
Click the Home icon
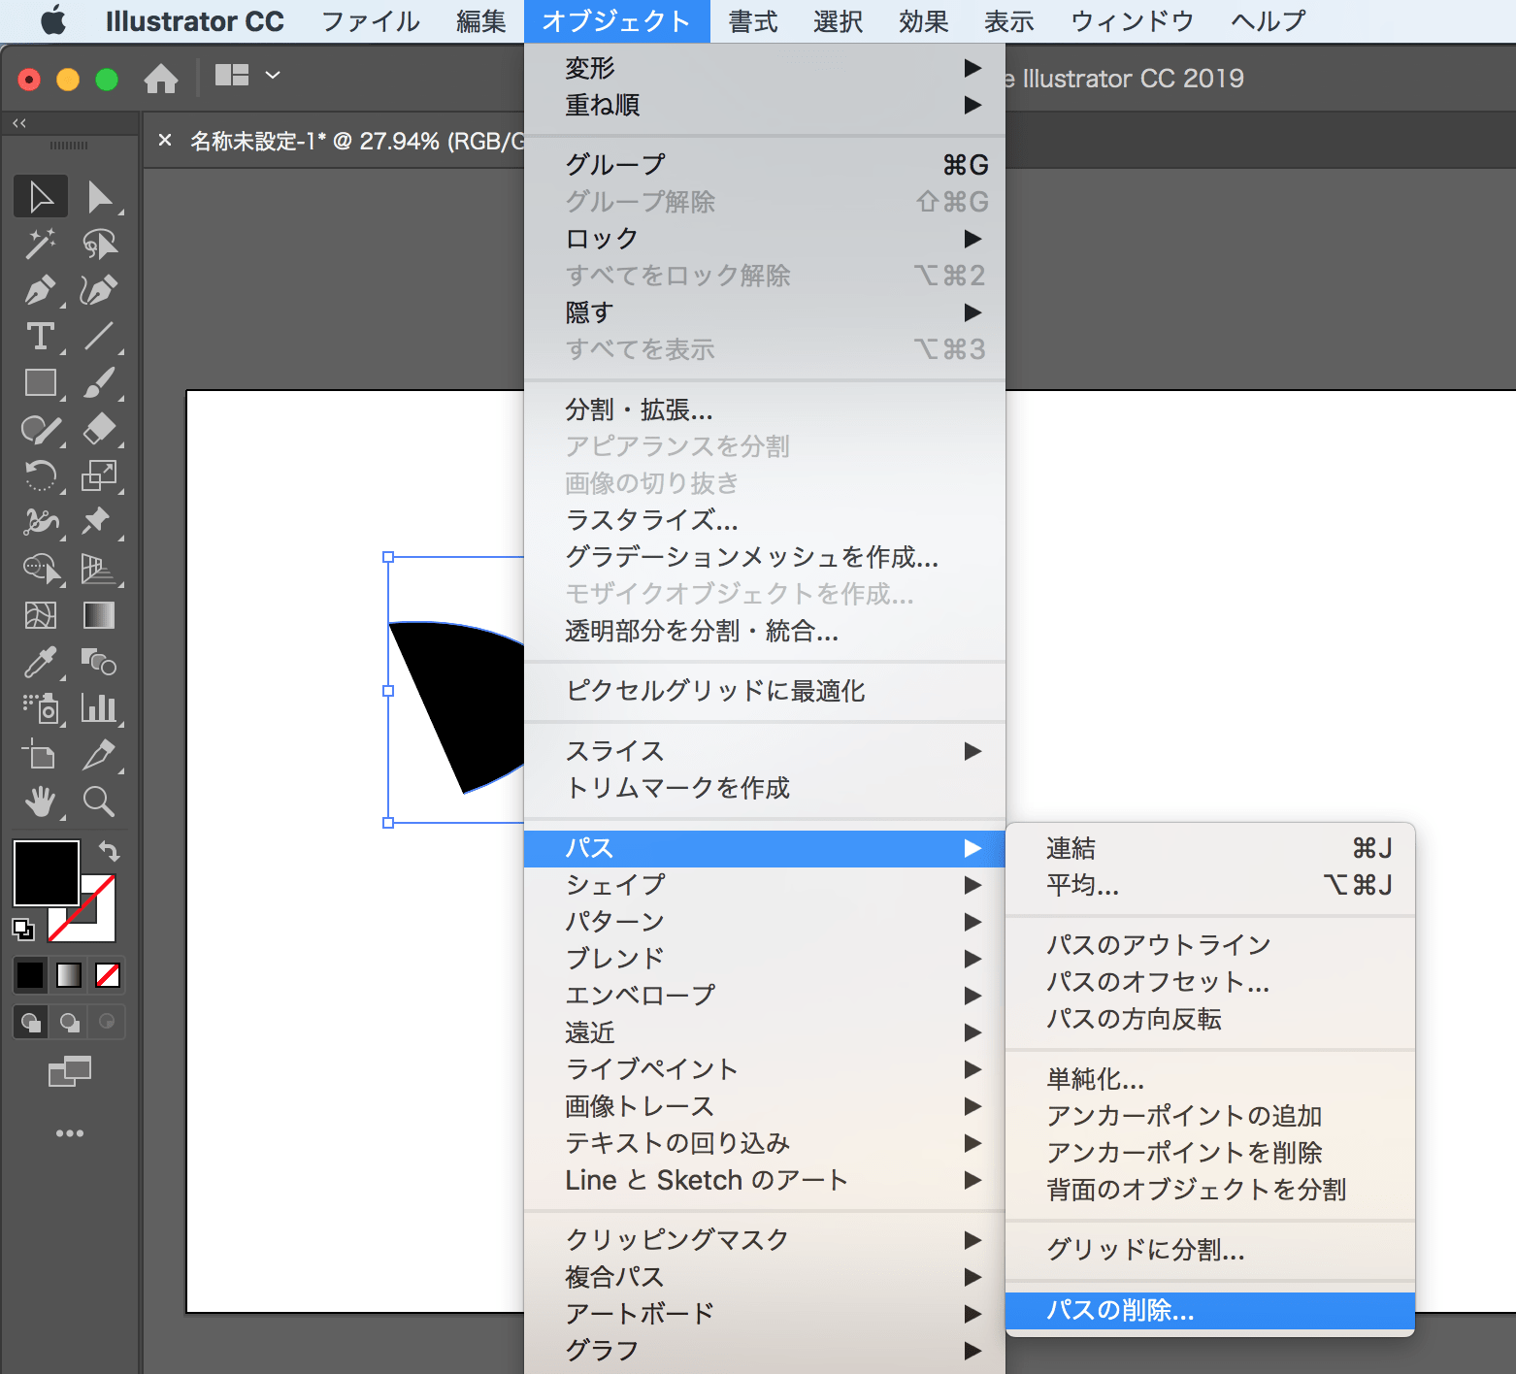161,78
